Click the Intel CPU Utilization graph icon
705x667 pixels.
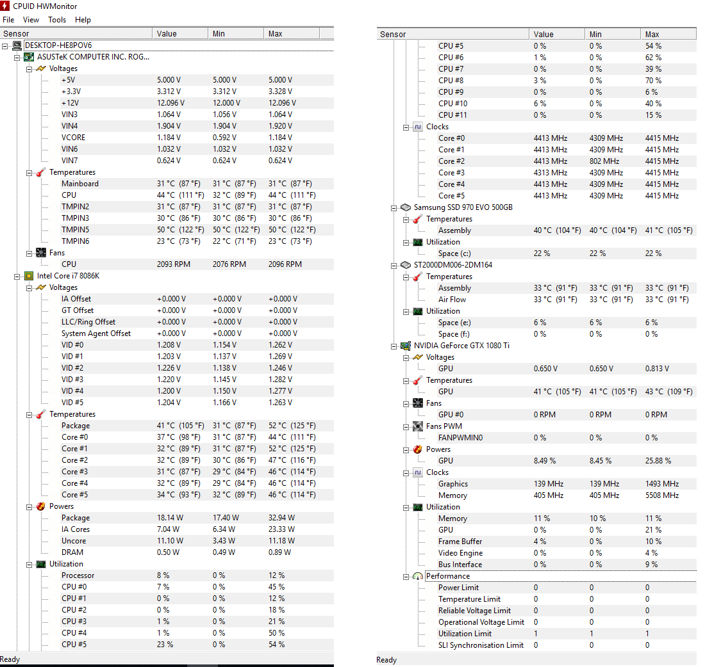click(x=41, y=564)
